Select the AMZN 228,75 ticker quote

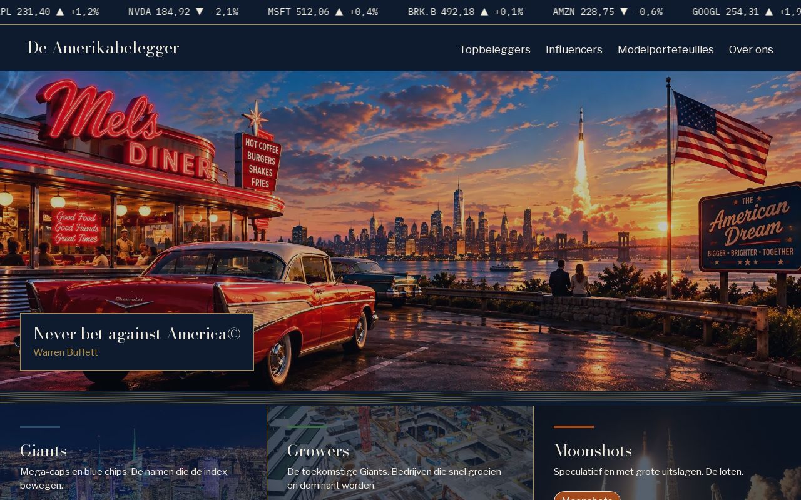(x=583, y=12)
